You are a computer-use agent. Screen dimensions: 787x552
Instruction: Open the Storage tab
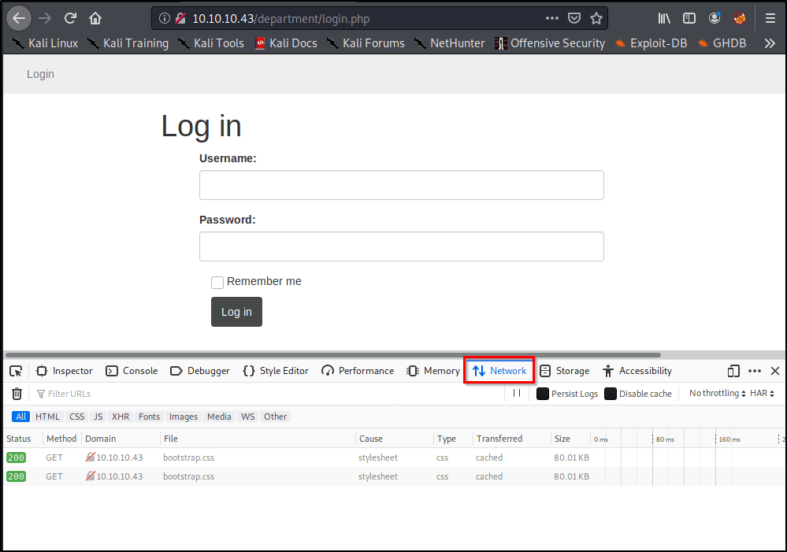point(564,371)
